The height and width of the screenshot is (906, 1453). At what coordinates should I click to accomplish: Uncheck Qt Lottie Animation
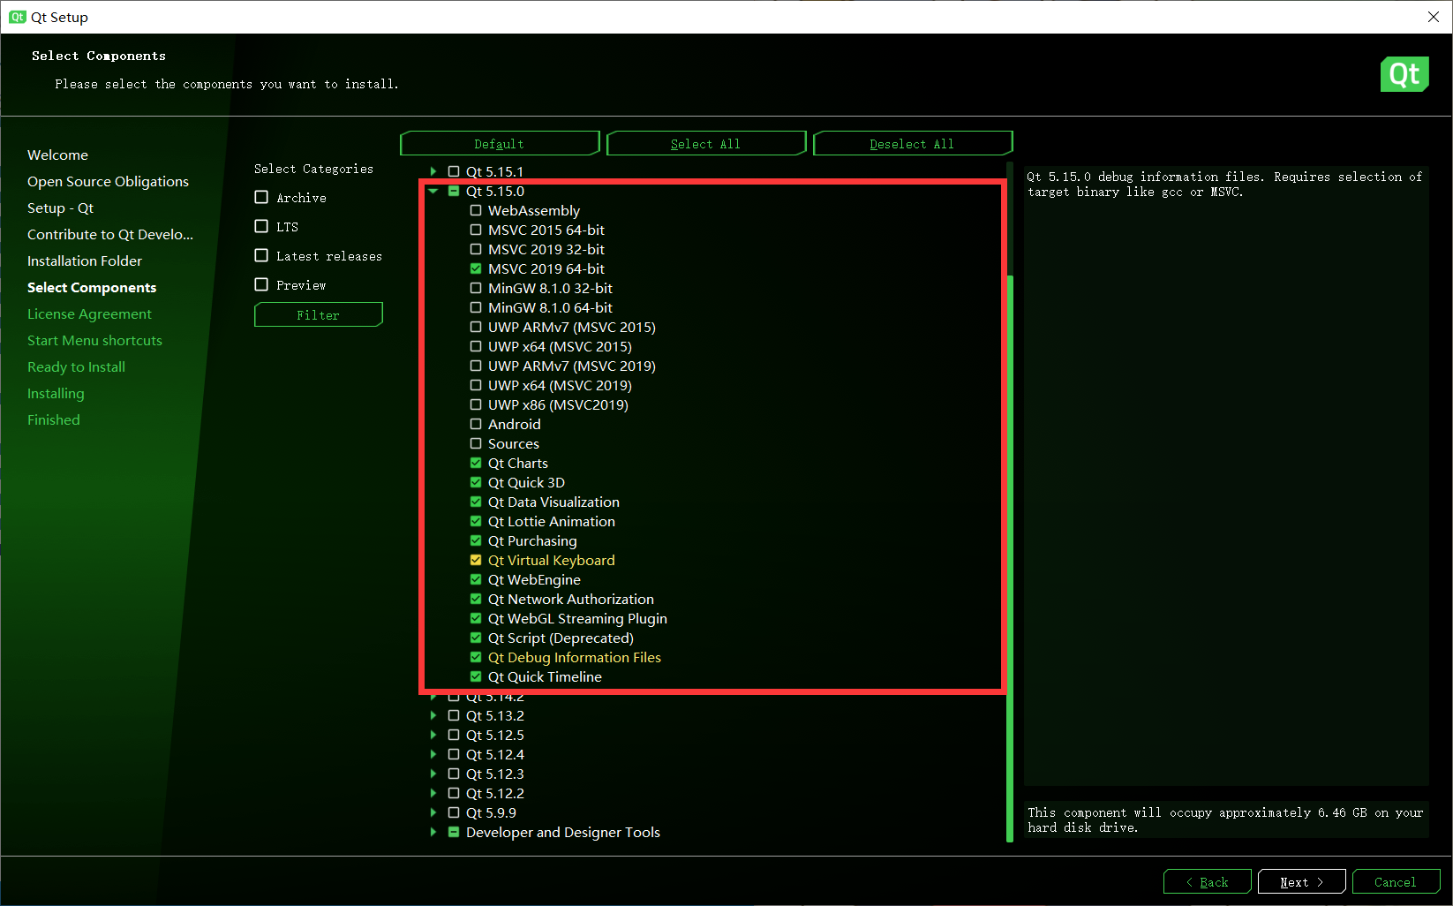pos(476,521)
